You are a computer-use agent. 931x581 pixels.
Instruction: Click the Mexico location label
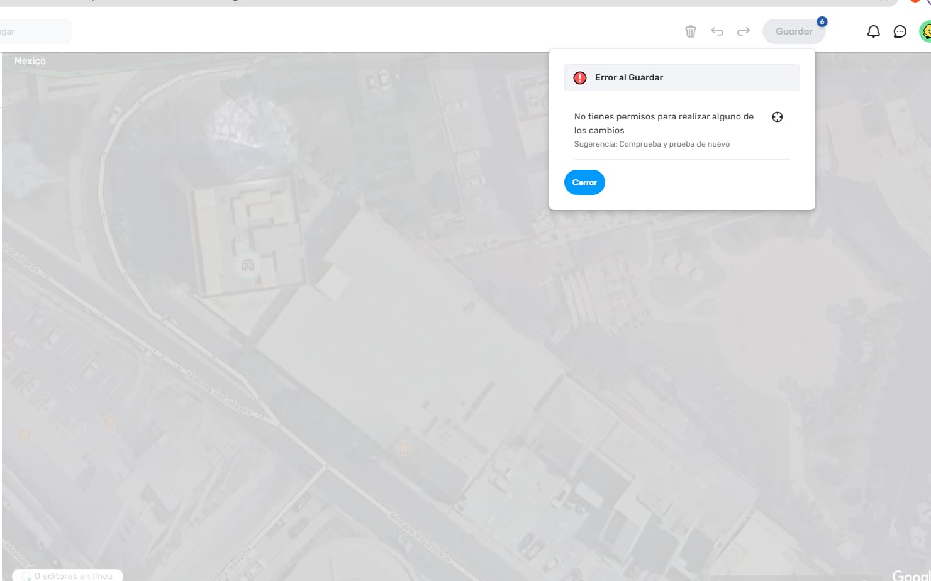(x=30, y=61)
